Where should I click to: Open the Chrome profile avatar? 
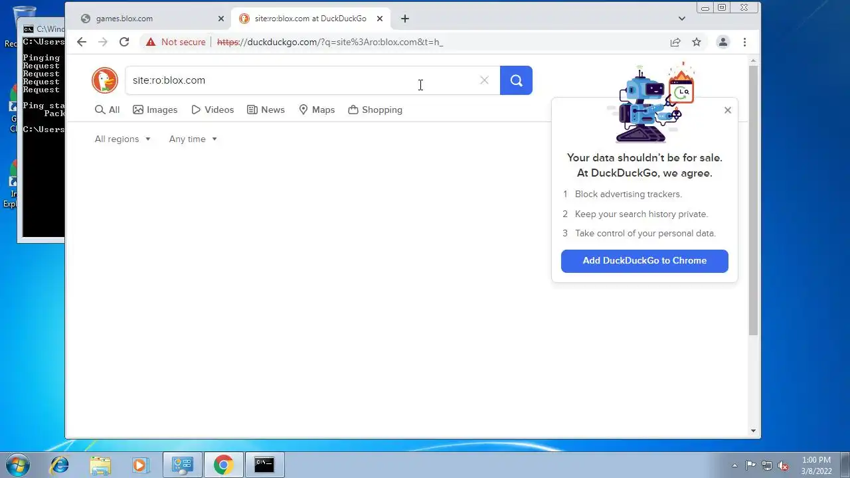[x=723, y=42]
